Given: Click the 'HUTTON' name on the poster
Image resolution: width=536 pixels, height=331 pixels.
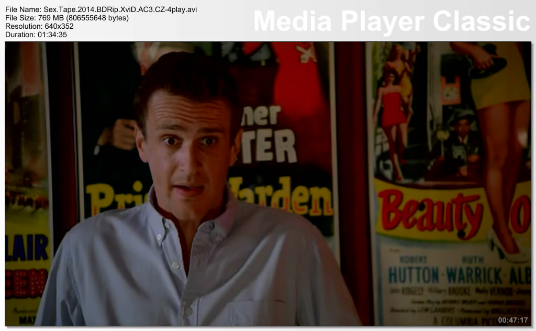Looking at the screenshot, I should (414, 275).
